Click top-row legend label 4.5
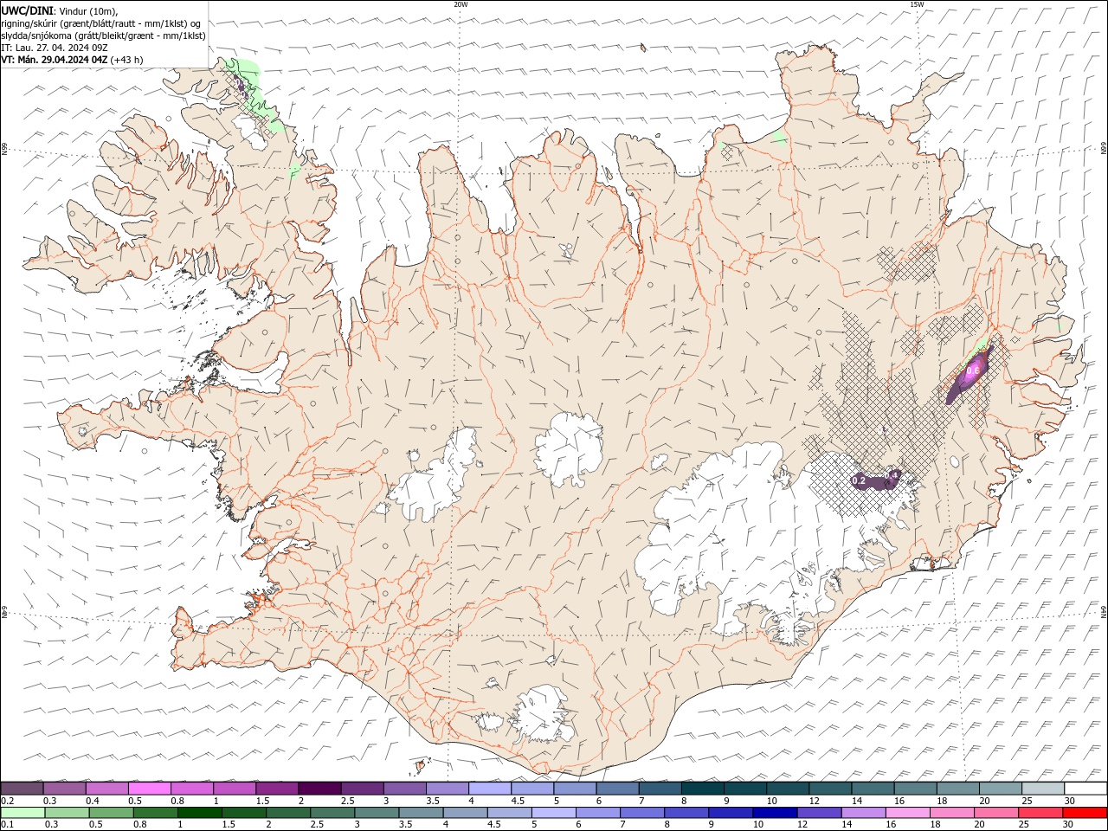Viewport: 1108px width, 831px height. pyautogui.click(x=518, y=801)
